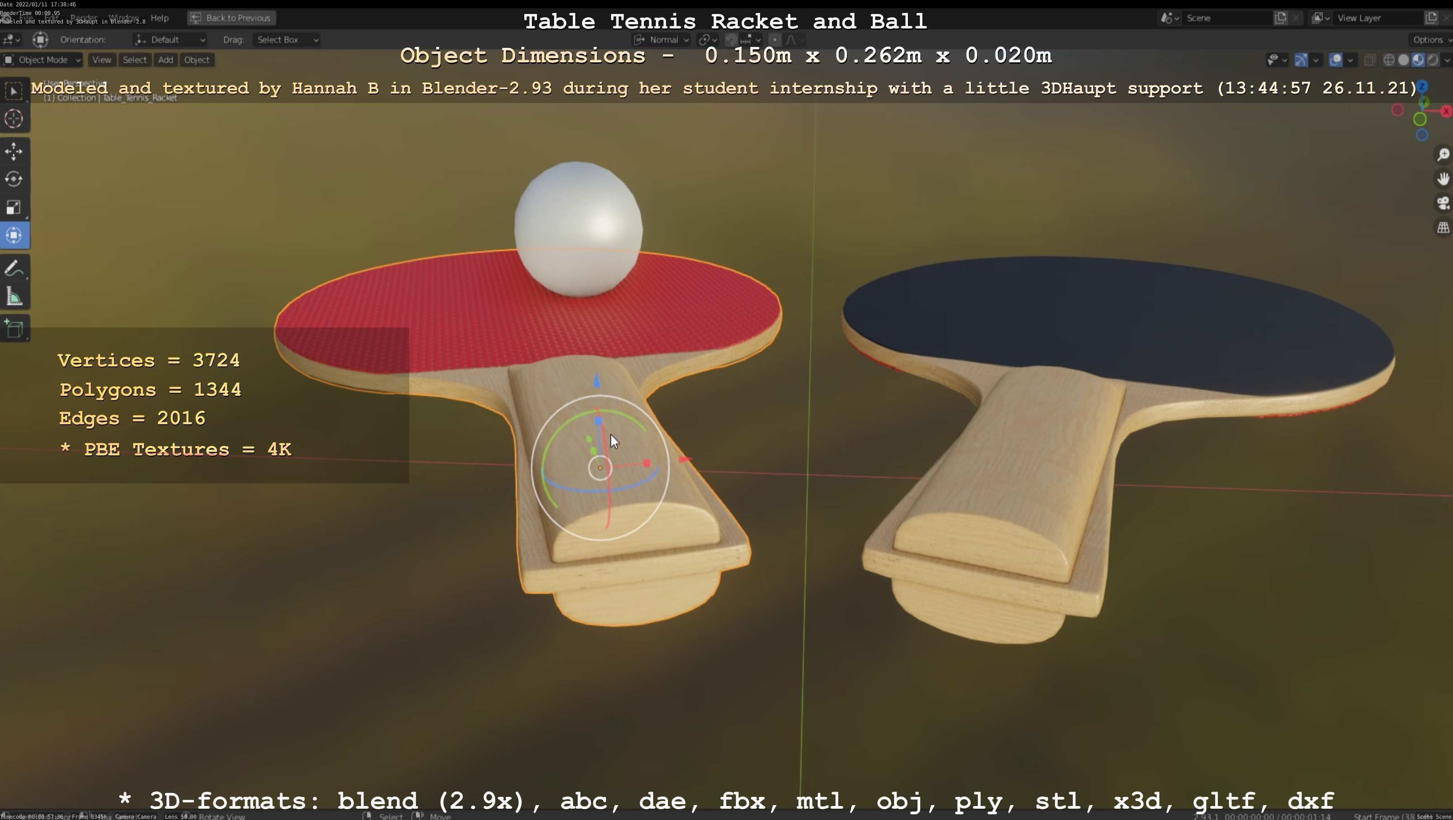The height and width of the screenshot is (820, 1453).
Task: Open the Object menu
Action: tap(196, 60)
